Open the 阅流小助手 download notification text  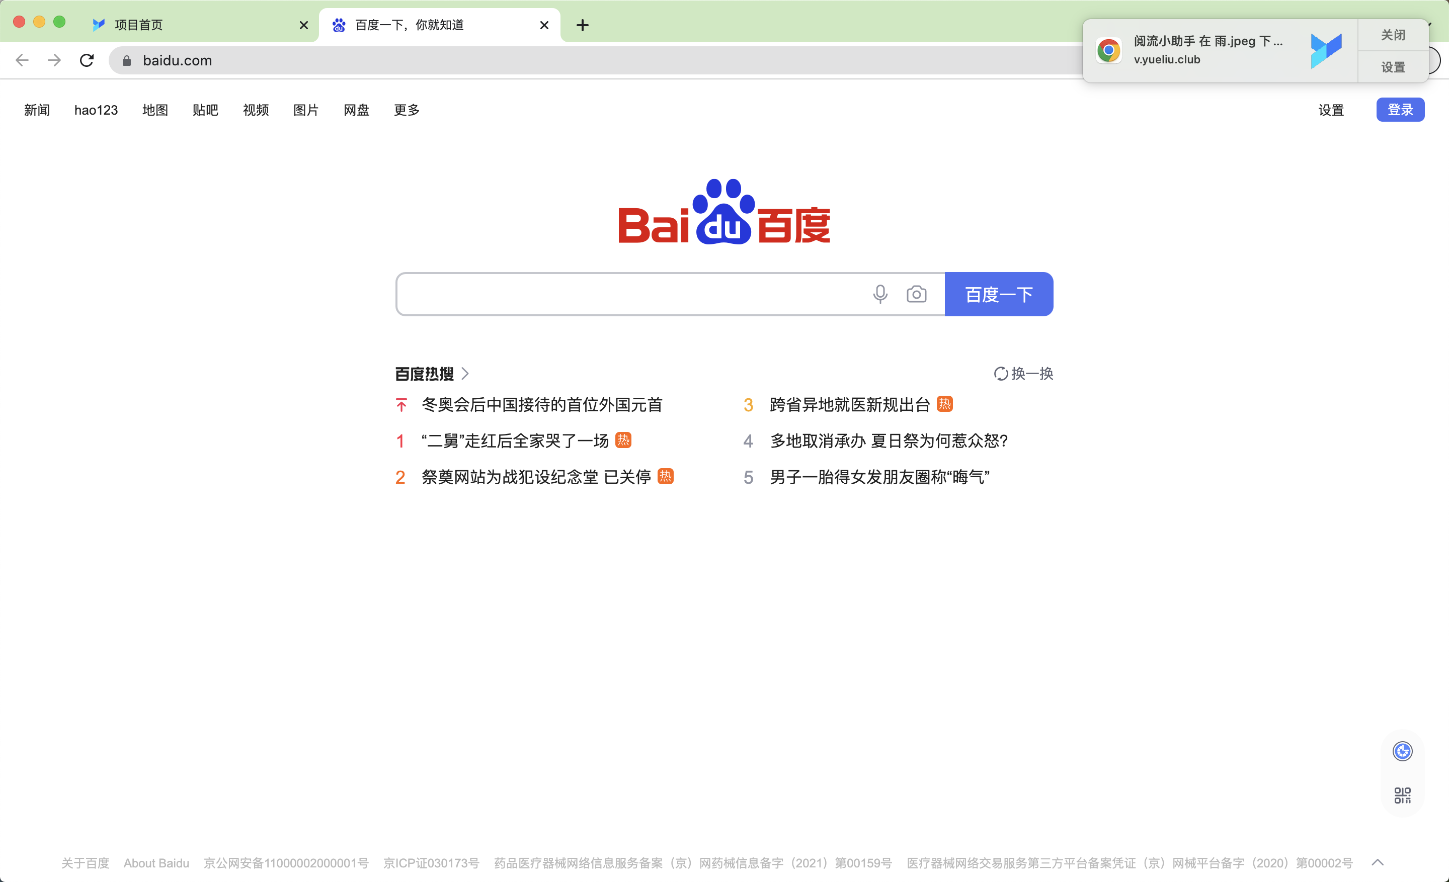(x=1208, y=41)
